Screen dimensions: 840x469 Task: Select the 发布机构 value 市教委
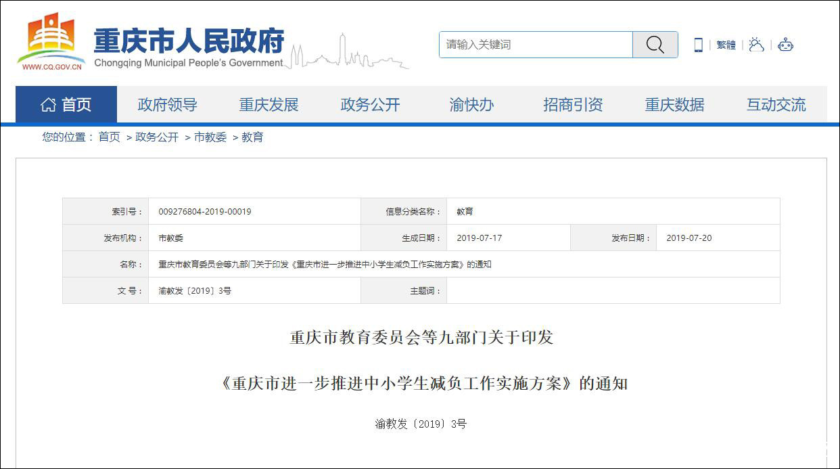pyautogui.click(x=171, y=238)
